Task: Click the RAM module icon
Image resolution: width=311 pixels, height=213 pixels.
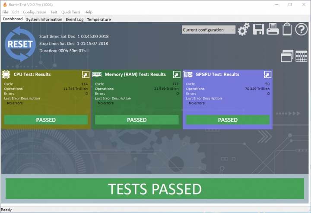Action: [x=97, y=74]
